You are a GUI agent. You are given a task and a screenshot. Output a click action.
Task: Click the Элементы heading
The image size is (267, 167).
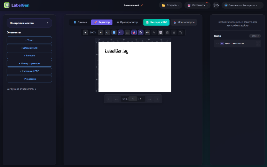point(14,32)
